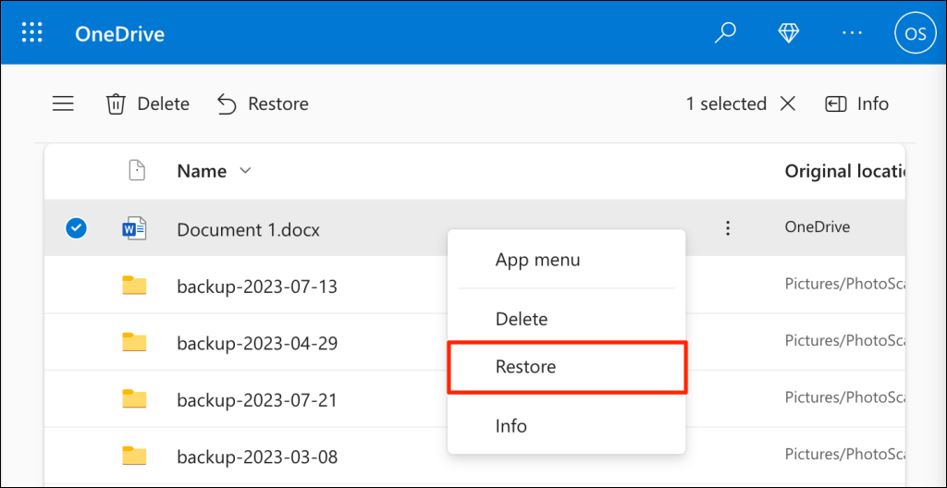The height and width of the screenshot is (488, 947).
Task: Click the Word icon for Document 1.docx
Action: pyautogui.click(x=134, y=228)
